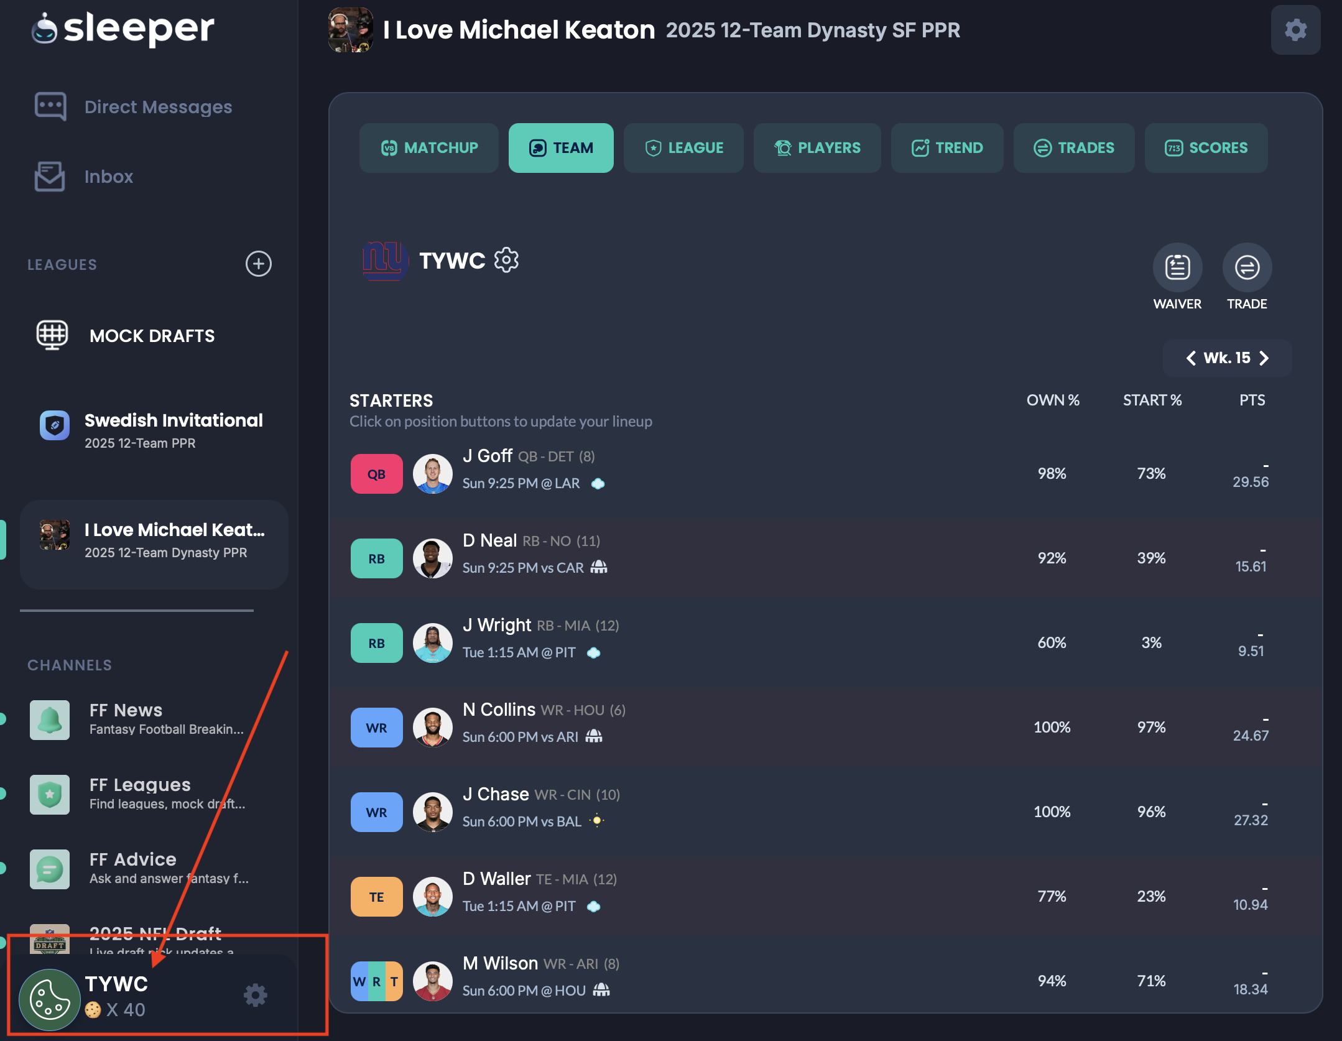Open Mock Drafts in sidebar
Viewport: 1342px width, 1041px height.
coord(126,336)
